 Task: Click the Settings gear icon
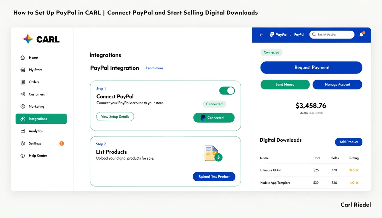coord(23,143)
